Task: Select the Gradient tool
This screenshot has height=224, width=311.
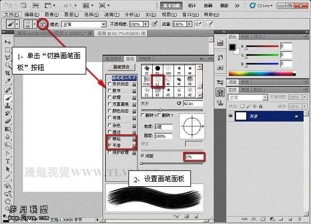Action: [x=8, y=129]
